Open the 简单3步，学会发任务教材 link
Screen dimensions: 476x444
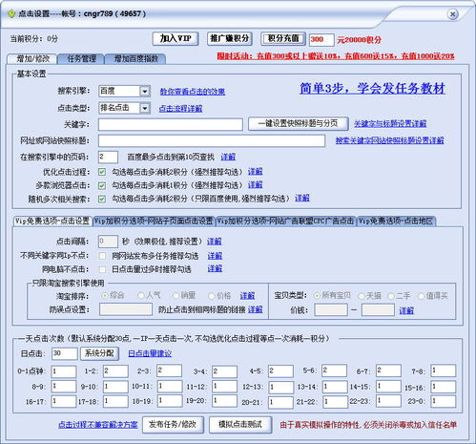(x=372, y=89)
